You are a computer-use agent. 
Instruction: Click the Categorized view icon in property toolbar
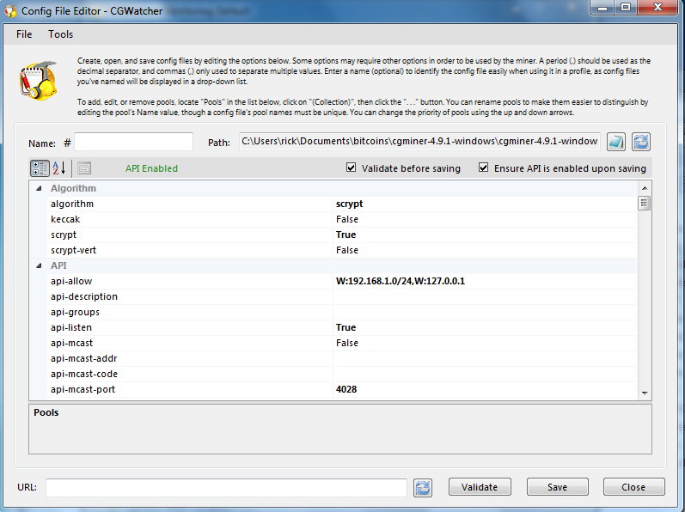coord(40,168)
